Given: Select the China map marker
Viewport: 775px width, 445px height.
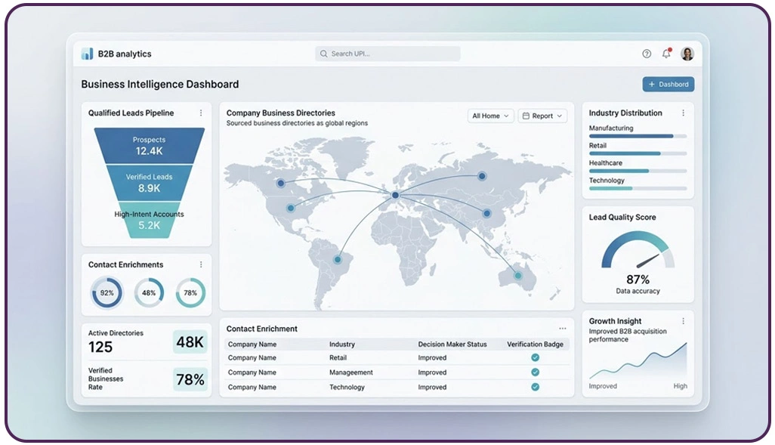Looking at the screenshot, I should point(487,213).
